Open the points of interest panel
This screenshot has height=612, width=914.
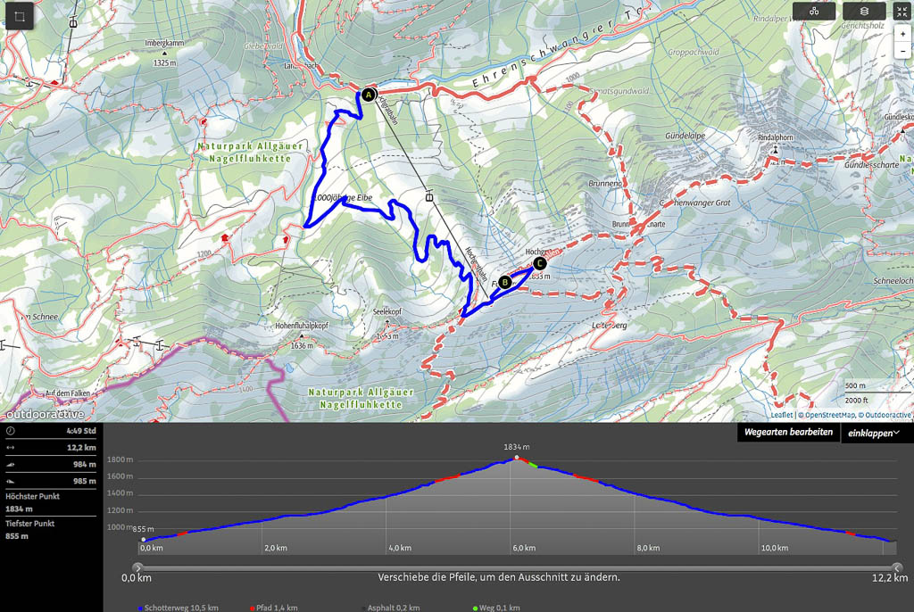813,12
